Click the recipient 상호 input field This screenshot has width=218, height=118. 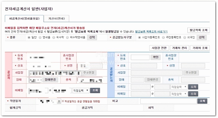pyautogui.click(x=144, y=66)
